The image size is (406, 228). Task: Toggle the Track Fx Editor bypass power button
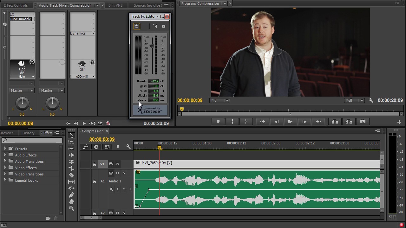136,26
